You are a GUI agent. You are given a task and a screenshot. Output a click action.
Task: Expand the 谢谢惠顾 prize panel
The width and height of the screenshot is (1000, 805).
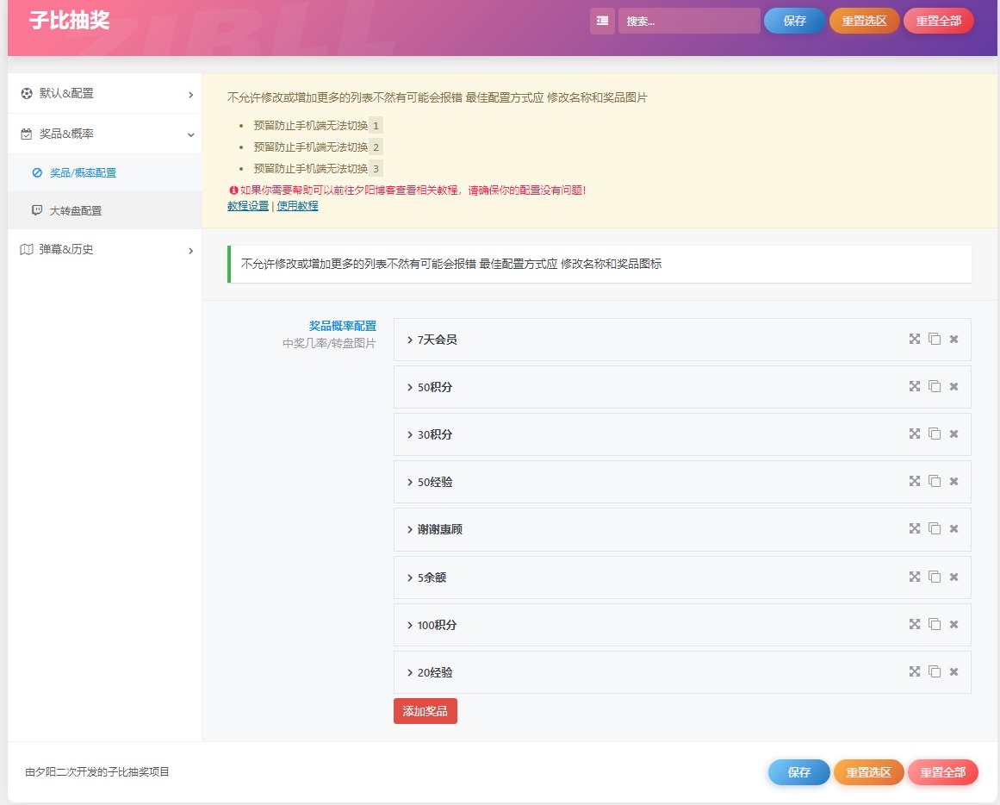(682, 529)
